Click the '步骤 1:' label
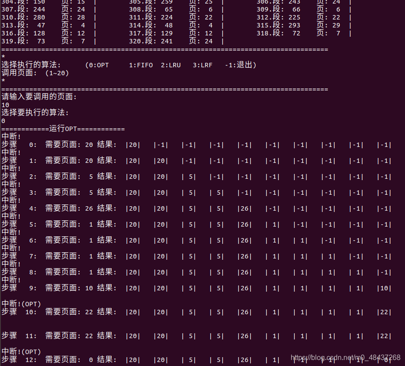 19,161
